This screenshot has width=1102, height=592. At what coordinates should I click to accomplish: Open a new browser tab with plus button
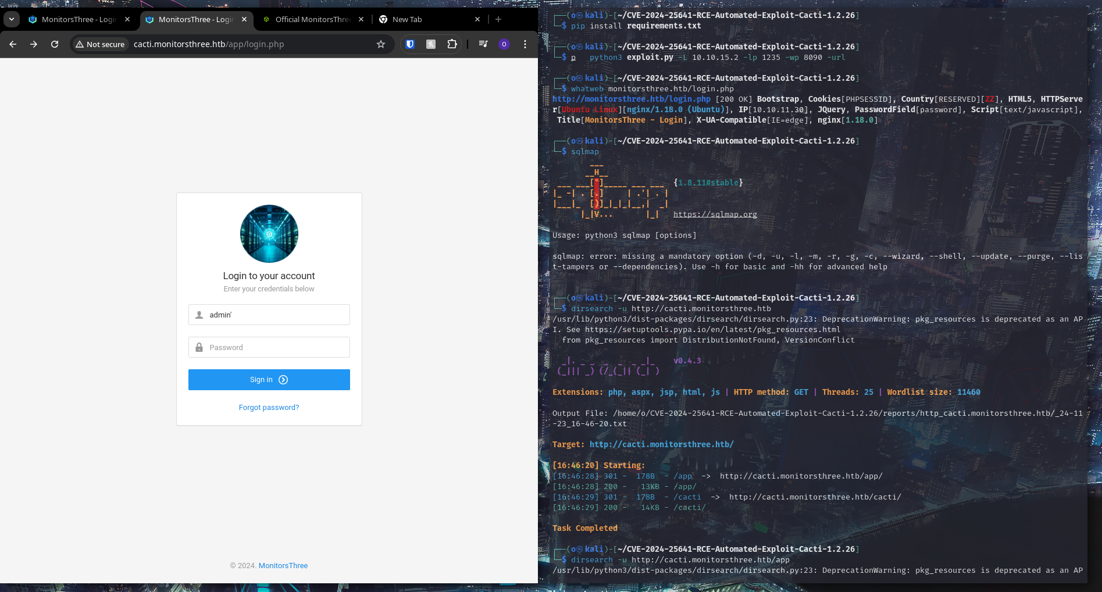pos(498,19)
